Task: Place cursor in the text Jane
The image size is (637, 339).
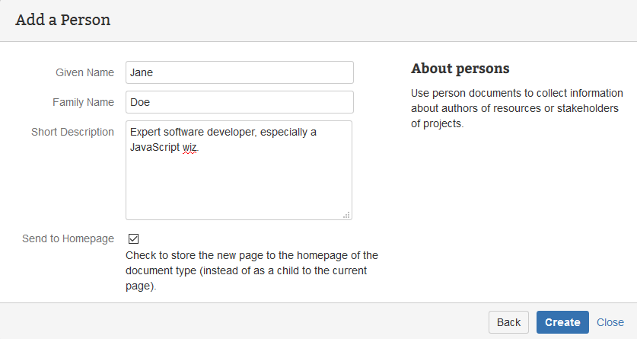Action: 142,72
